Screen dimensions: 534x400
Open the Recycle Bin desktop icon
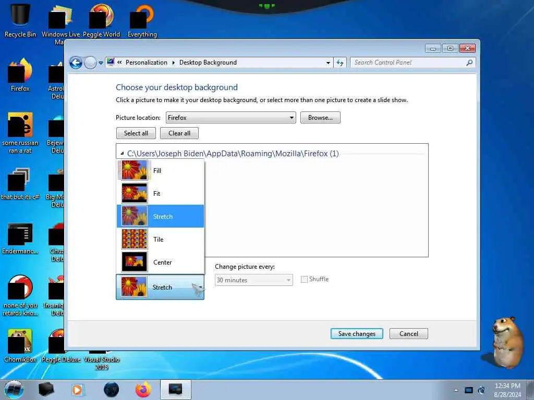[20, 19]
